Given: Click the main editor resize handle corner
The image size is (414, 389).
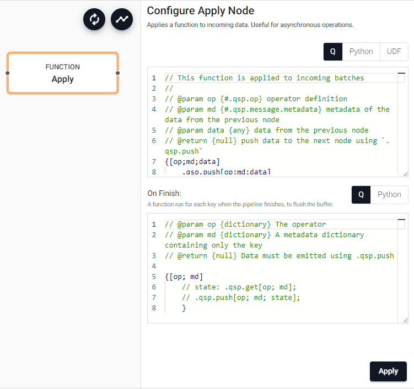Looking at the screenshot, I should (x=406, y=174).
